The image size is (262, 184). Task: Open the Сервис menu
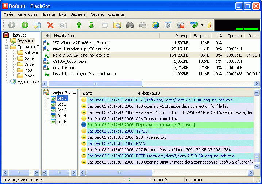pyautogui.click(x=97, y=14)
